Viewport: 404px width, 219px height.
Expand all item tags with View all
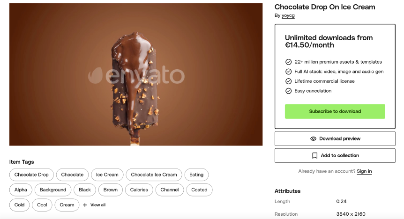[x=94, y=205]
